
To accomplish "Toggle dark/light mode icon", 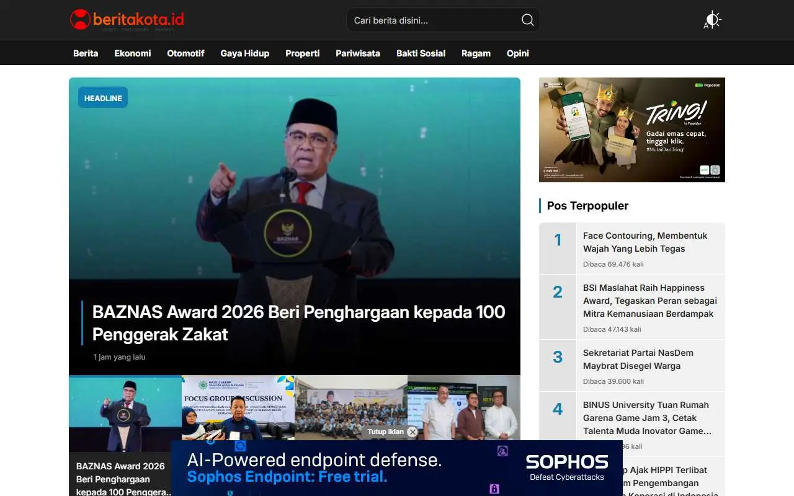I will point(713,20).
